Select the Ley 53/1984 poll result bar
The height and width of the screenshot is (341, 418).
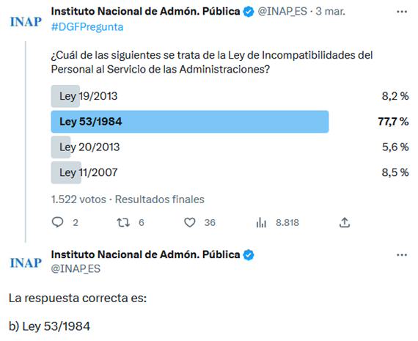tap(190, 122)
